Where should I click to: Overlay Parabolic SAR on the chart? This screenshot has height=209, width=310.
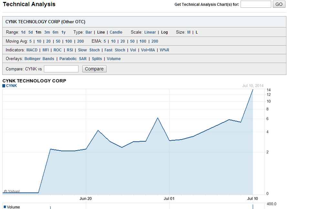pos(73,59)
